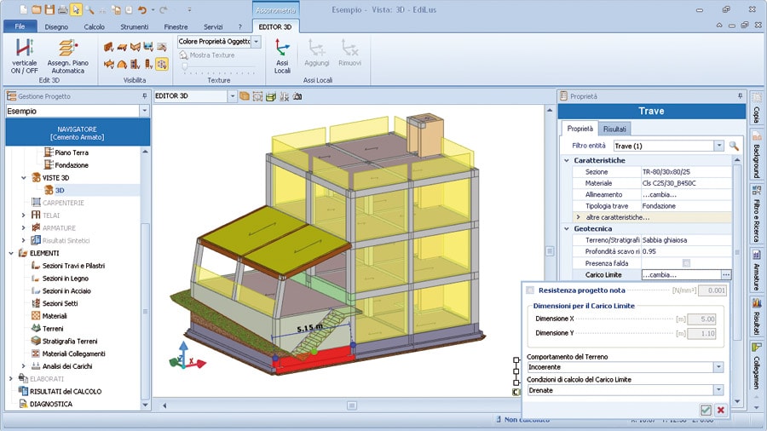The height and width of the screenshot is (431, 767).
Task: Open the File menu
Action: tap(20, 26)
